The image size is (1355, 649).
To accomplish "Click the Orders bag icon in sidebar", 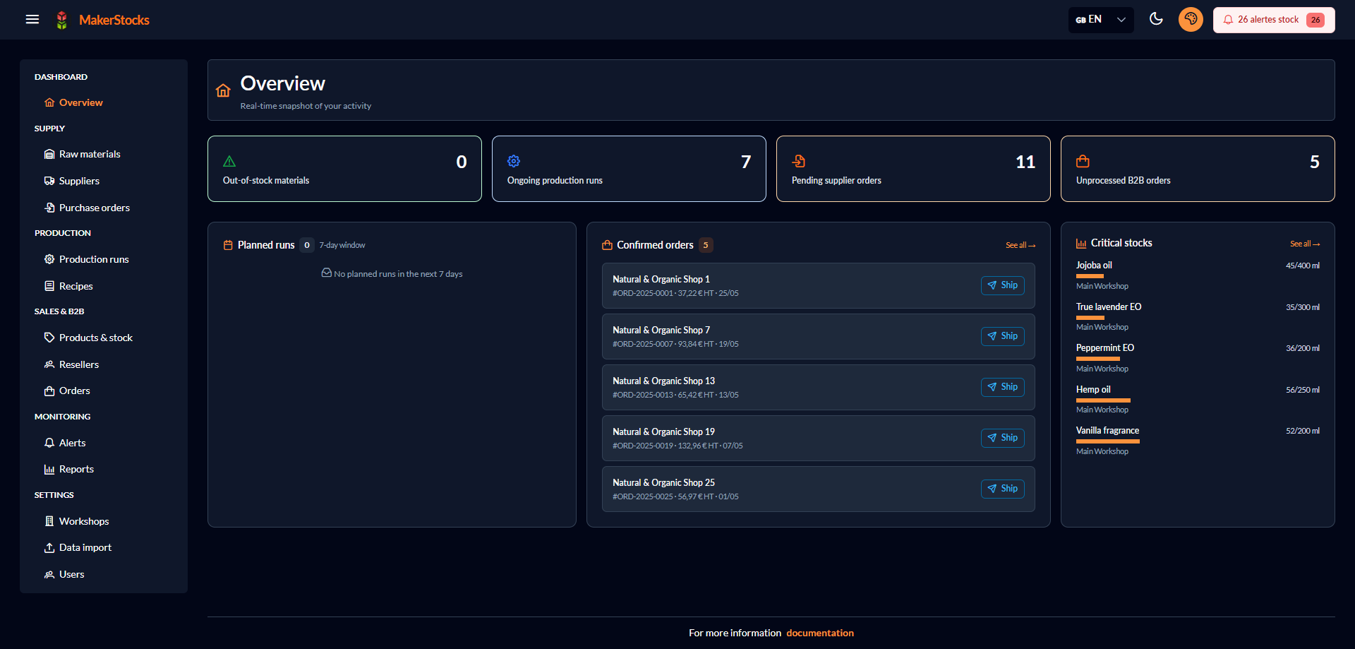I will (x=49, y=391).
